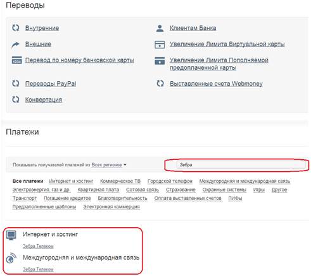Open the Погашение кредитов category
This screenshot has height=276, width=311.
67,198
